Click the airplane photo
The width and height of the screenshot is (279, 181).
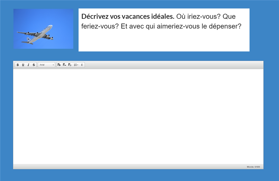[x=43, y=29]
